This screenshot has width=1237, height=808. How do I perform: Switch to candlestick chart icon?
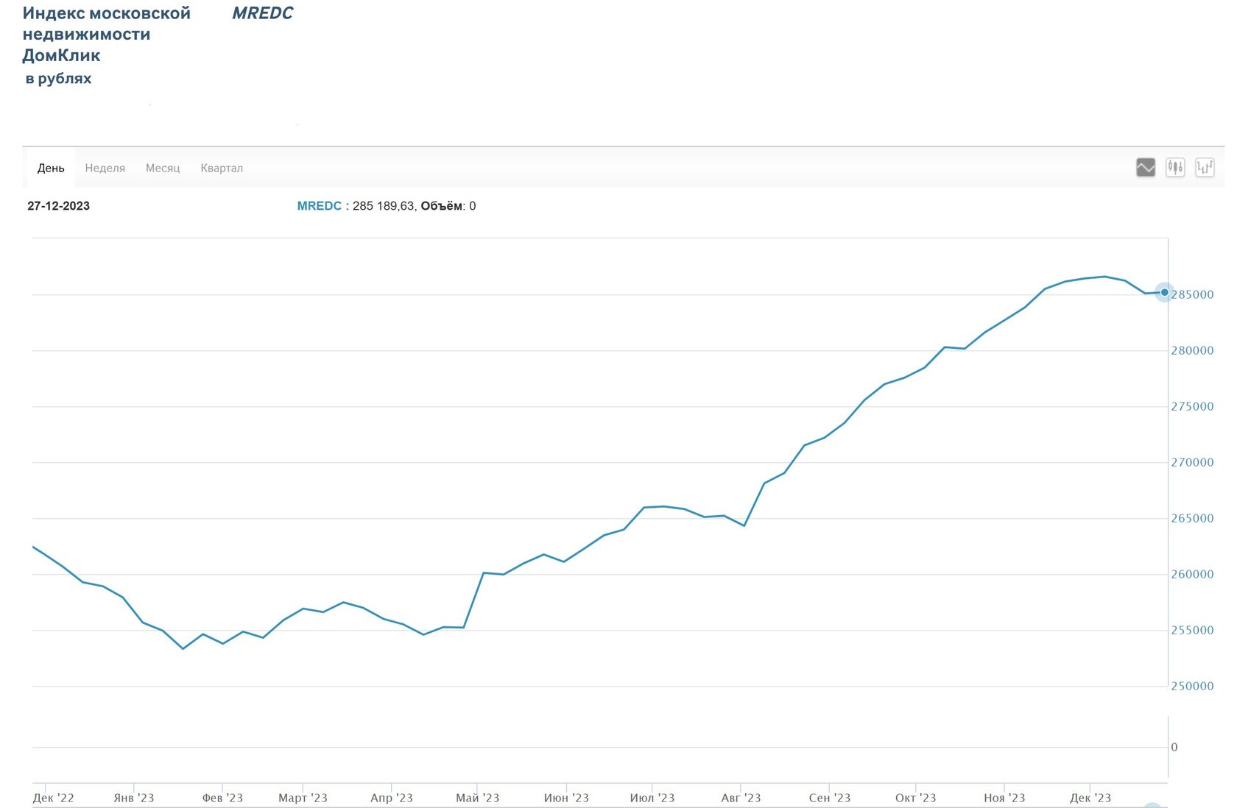(x=1175, y=168)
